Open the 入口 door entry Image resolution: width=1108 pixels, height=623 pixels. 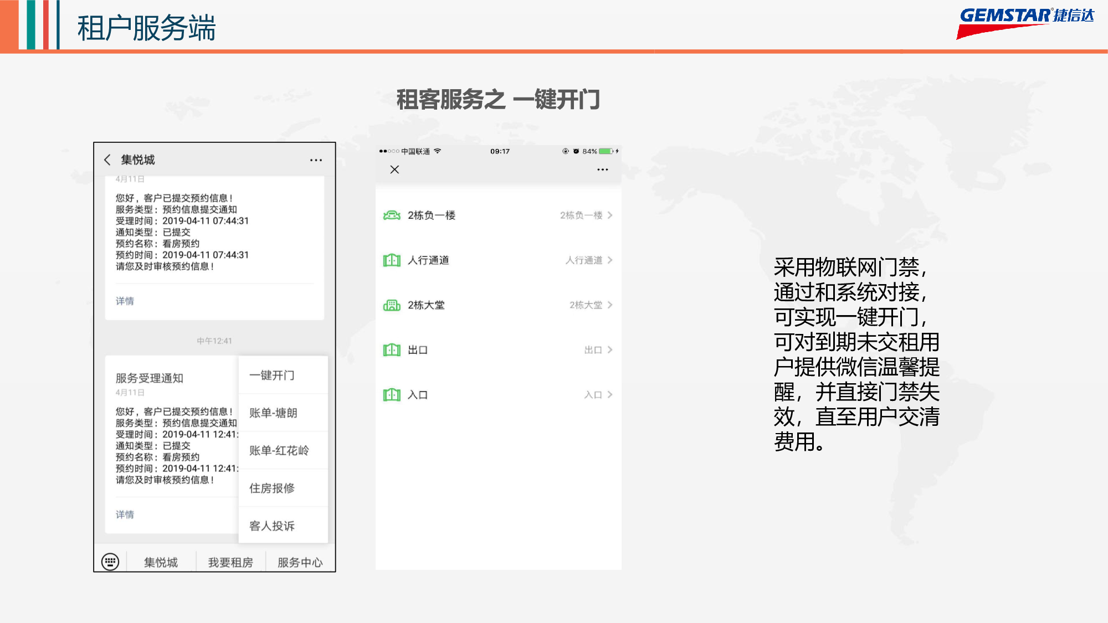498,395
